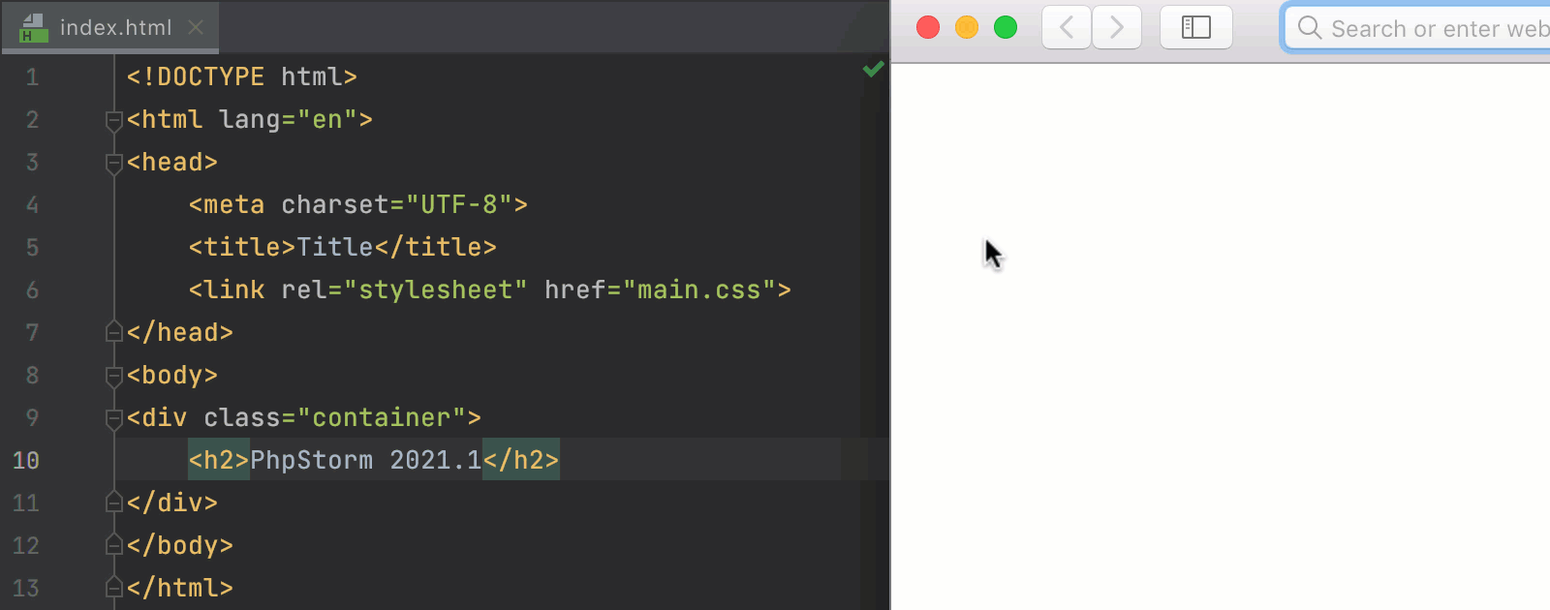
Task: Click the Safari search or address field
Action: pyautogui.click(x=1417, y=28)
